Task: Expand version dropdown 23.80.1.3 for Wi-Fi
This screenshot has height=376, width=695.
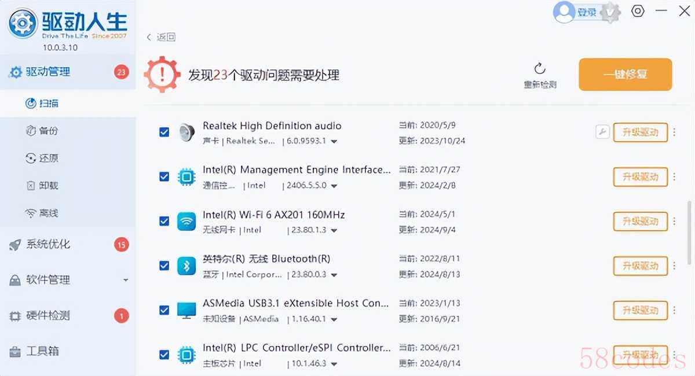Action: click(x=334, y=231)
